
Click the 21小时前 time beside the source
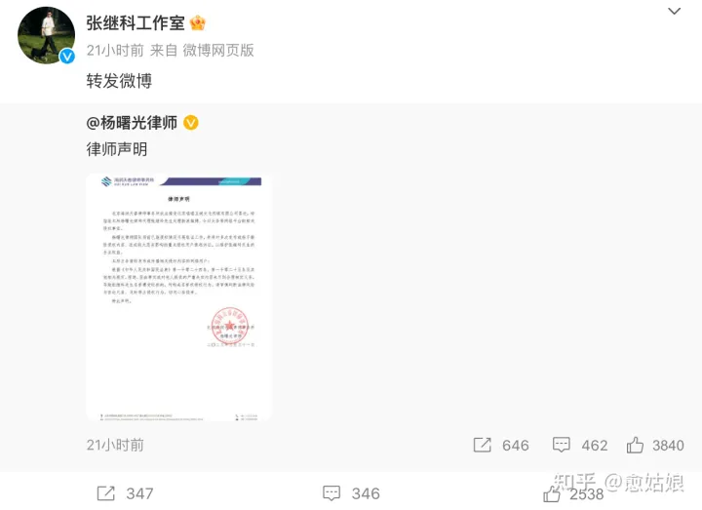click(x=115, y=50)
